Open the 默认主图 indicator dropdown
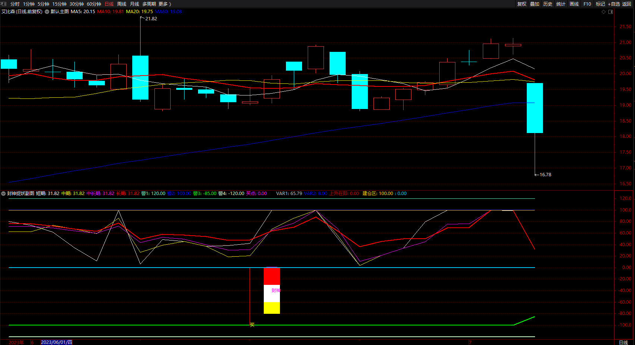The image size is (635, 345). [47, 12]
